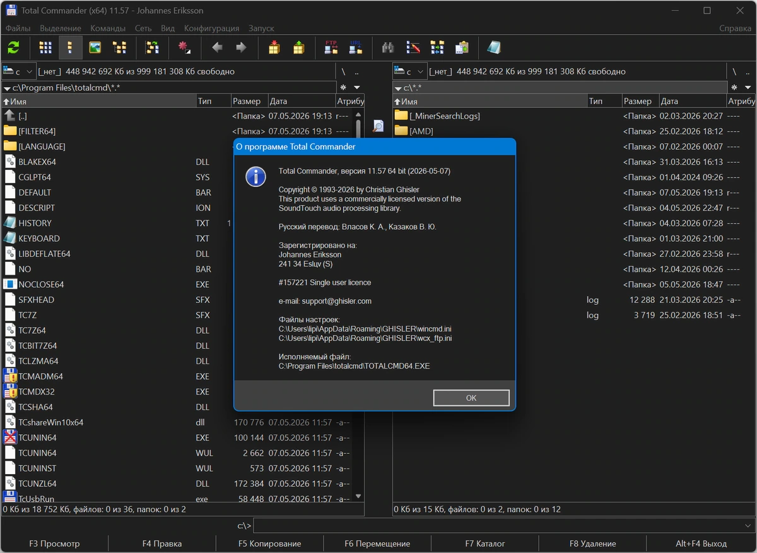Select the [LANGUAGE] folder in left panel
757x553 pixels.
coord(176,146)
